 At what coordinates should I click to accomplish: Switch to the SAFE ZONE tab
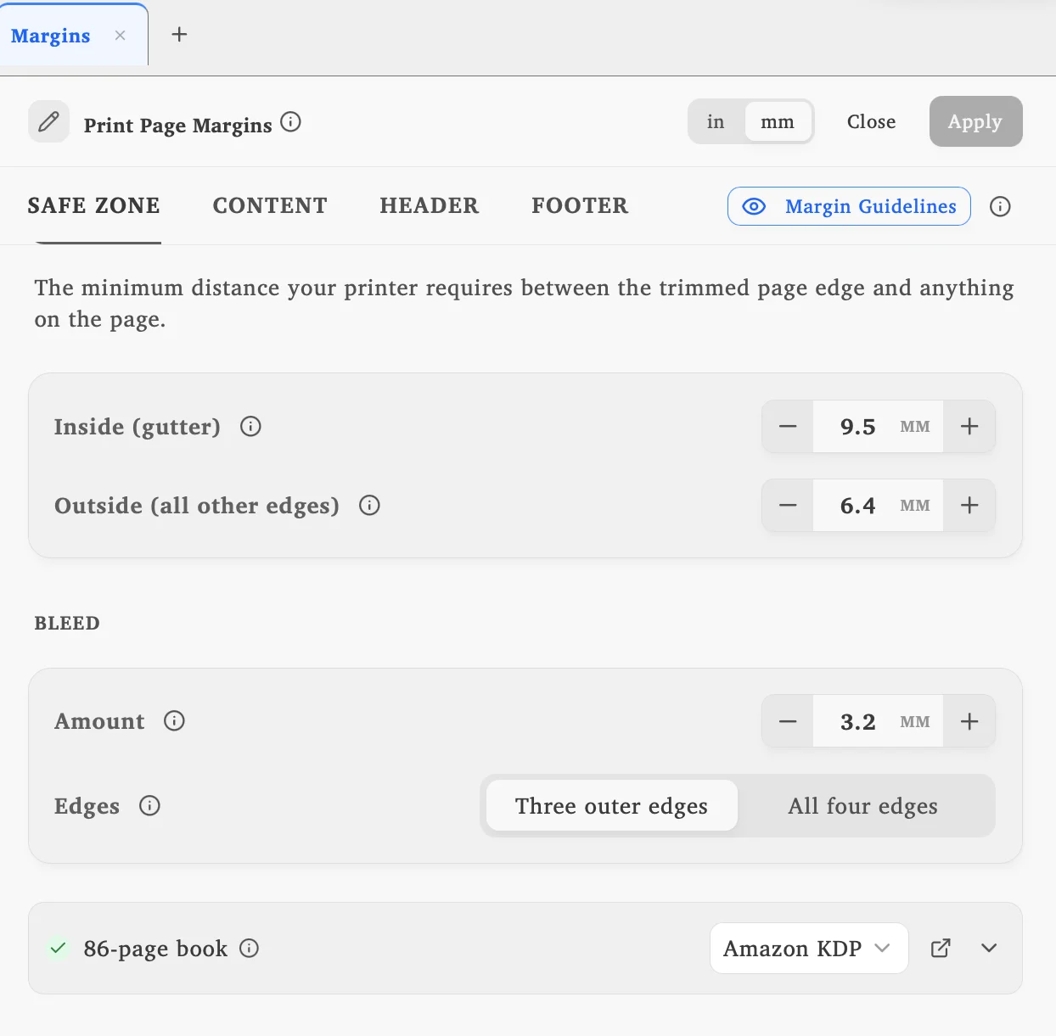(x=93, y=205)
